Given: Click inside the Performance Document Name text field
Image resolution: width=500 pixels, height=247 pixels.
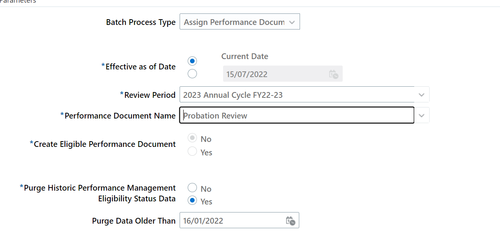Looking at the screenshot, I should tap(269, 115).
